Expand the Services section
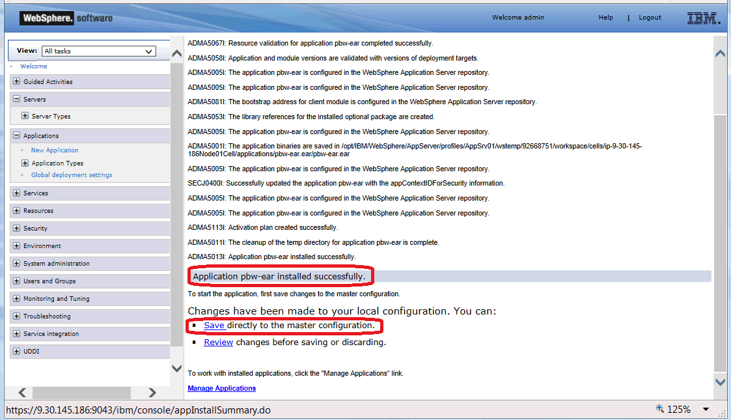This screenshot has width=731, height=420. 17,193
